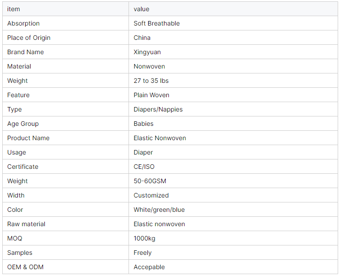Click the 'Elastic Nonwoven' product name value
Viewport: 339px width, 275px height.
coord(160,138)
